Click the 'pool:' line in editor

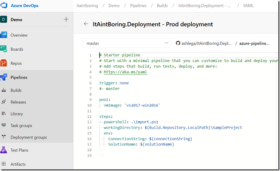click(x=105, y=100)
